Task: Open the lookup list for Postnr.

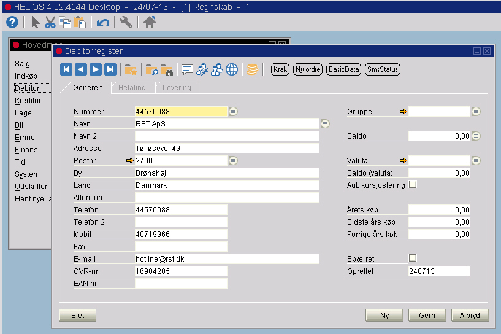Action: (x=233, y=161)
